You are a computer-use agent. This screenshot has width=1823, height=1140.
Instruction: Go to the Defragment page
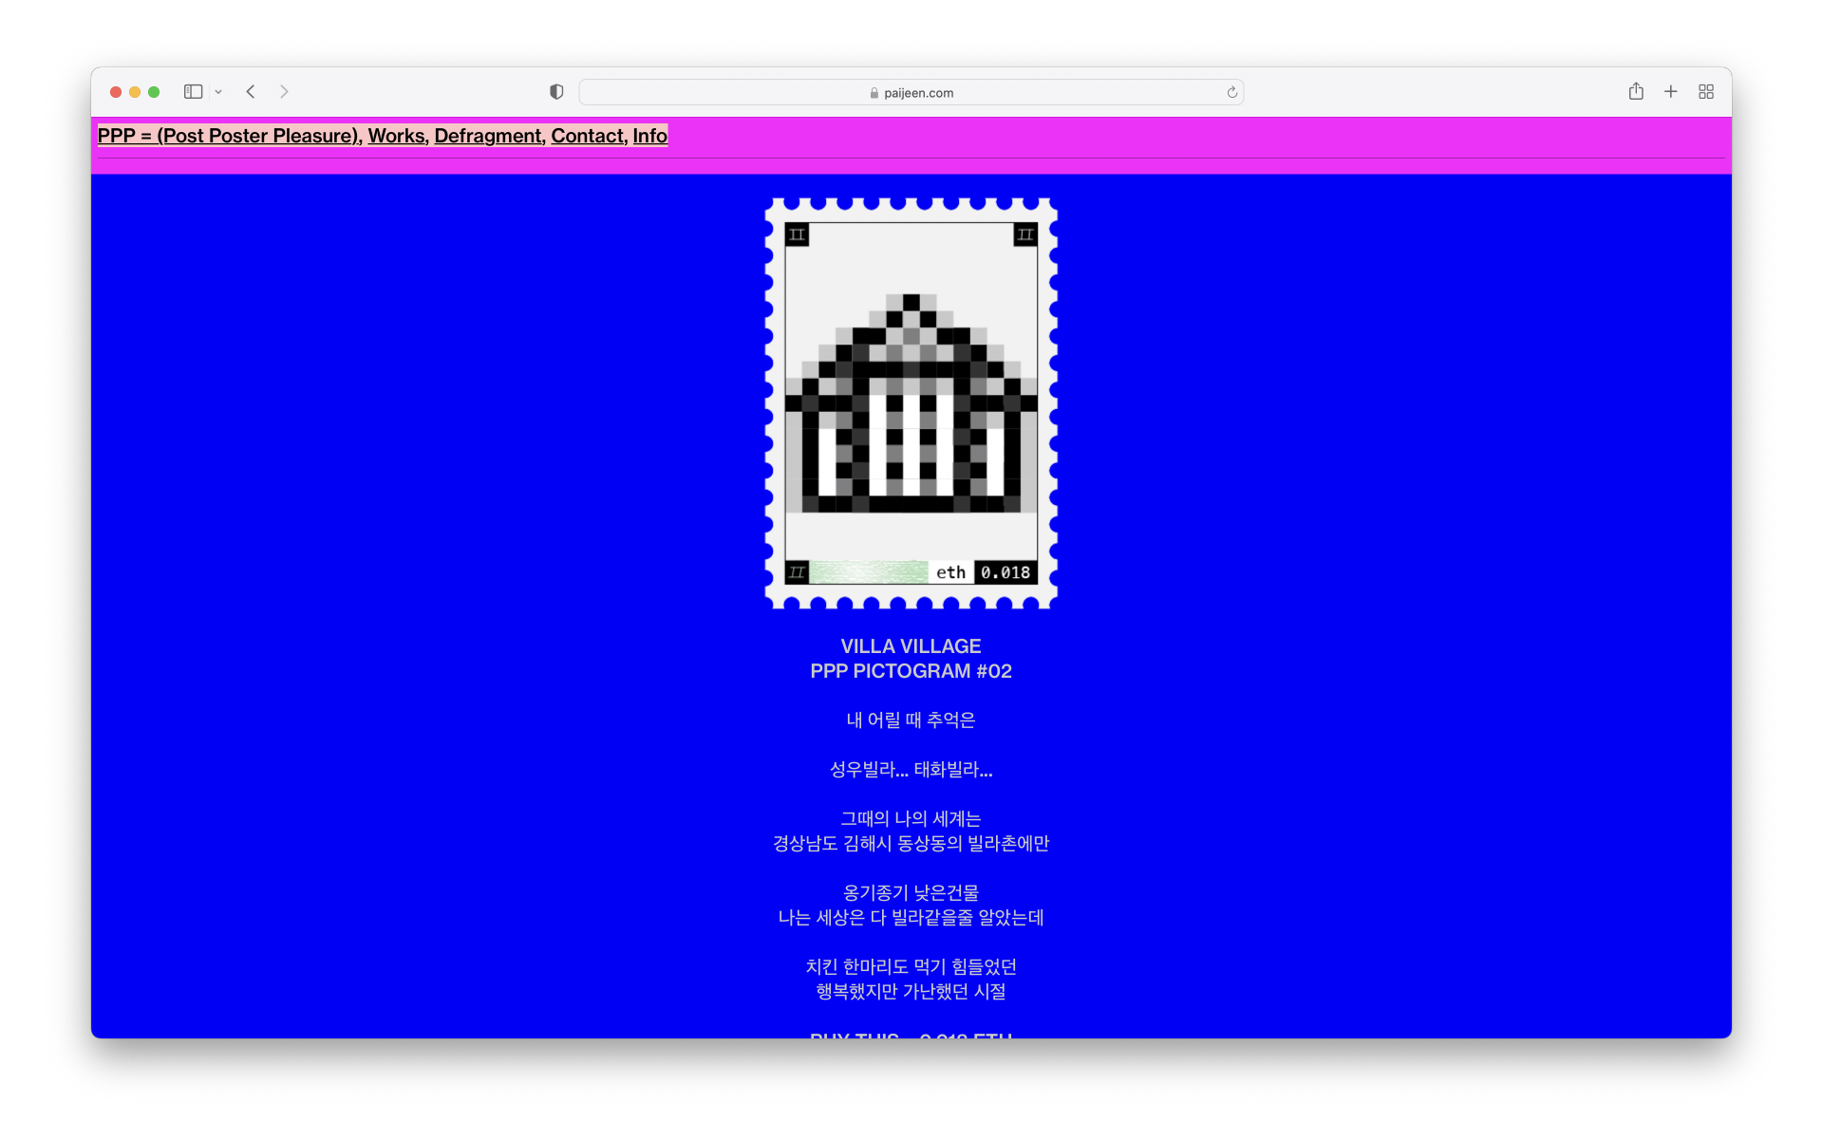tap(488, 136)
